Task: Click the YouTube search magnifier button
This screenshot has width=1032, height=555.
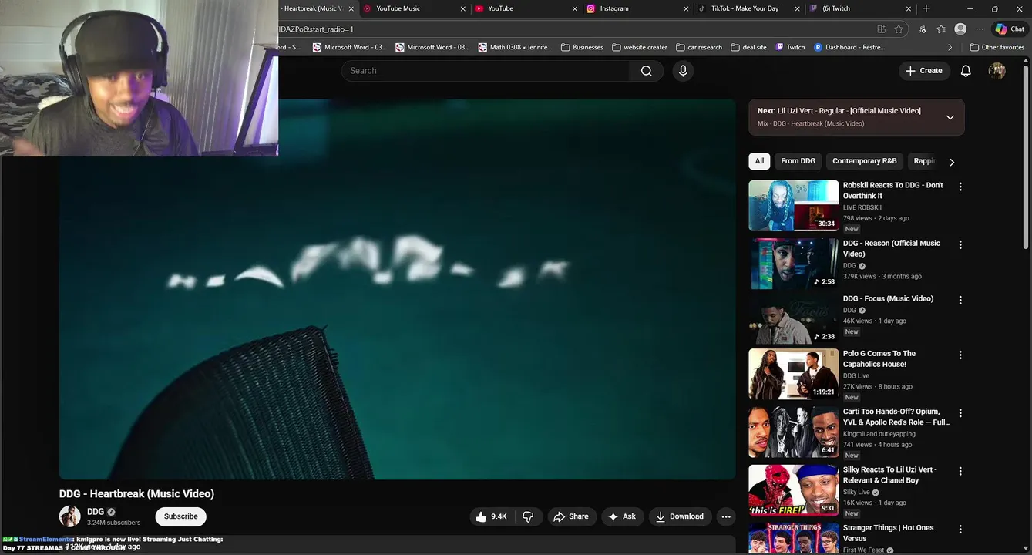Action: (x=647, y=71)
